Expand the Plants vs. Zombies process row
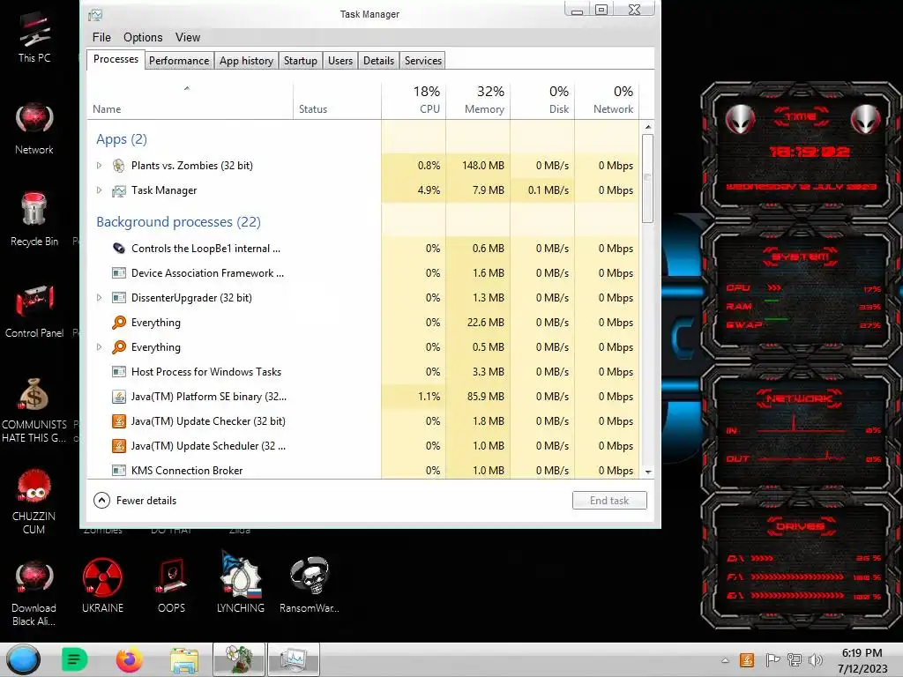903x677 pixels. coord(99,166)
